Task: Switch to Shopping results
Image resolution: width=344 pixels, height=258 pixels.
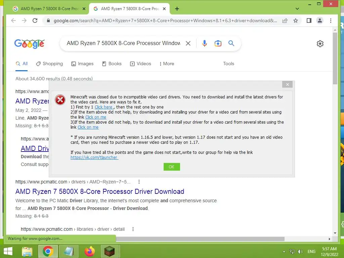Action: coord(49,63)
